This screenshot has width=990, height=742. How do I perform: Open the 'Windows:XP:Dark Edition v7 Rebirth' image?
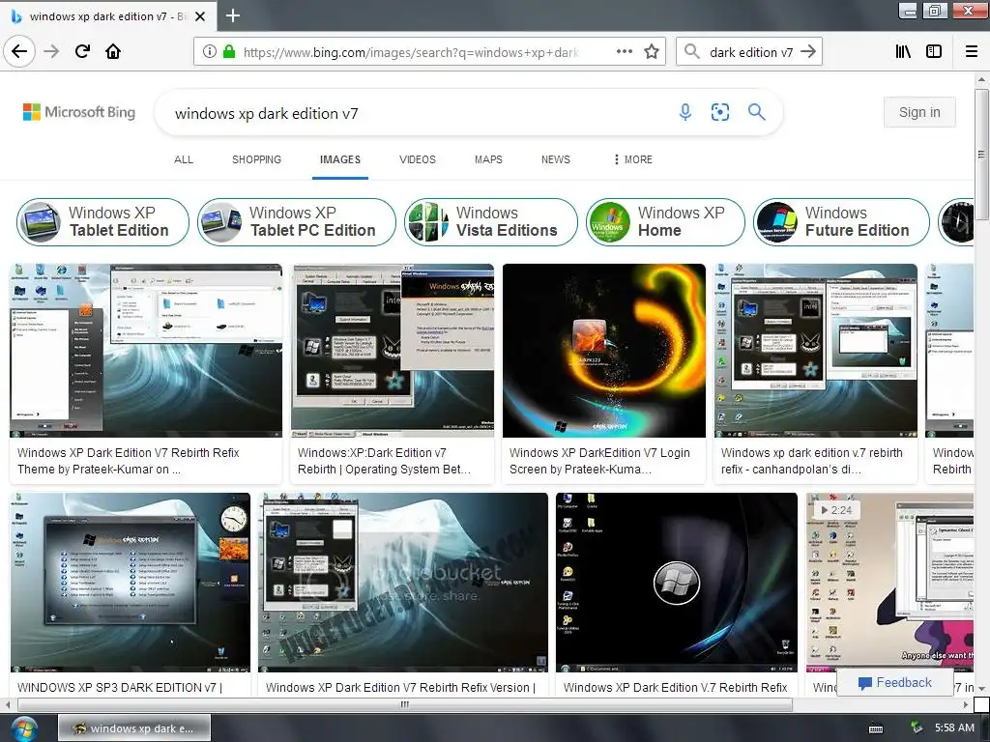point(393,350)
